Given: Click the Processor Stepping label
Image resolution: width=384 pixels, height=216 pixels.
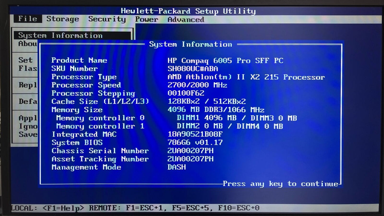Looking at the screenshot, I should (x=93, y=94).
